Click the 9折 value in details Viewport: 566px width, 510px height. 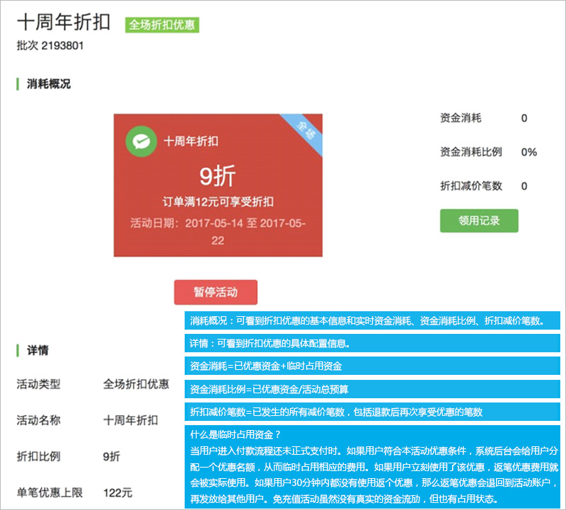coord(112,456)
